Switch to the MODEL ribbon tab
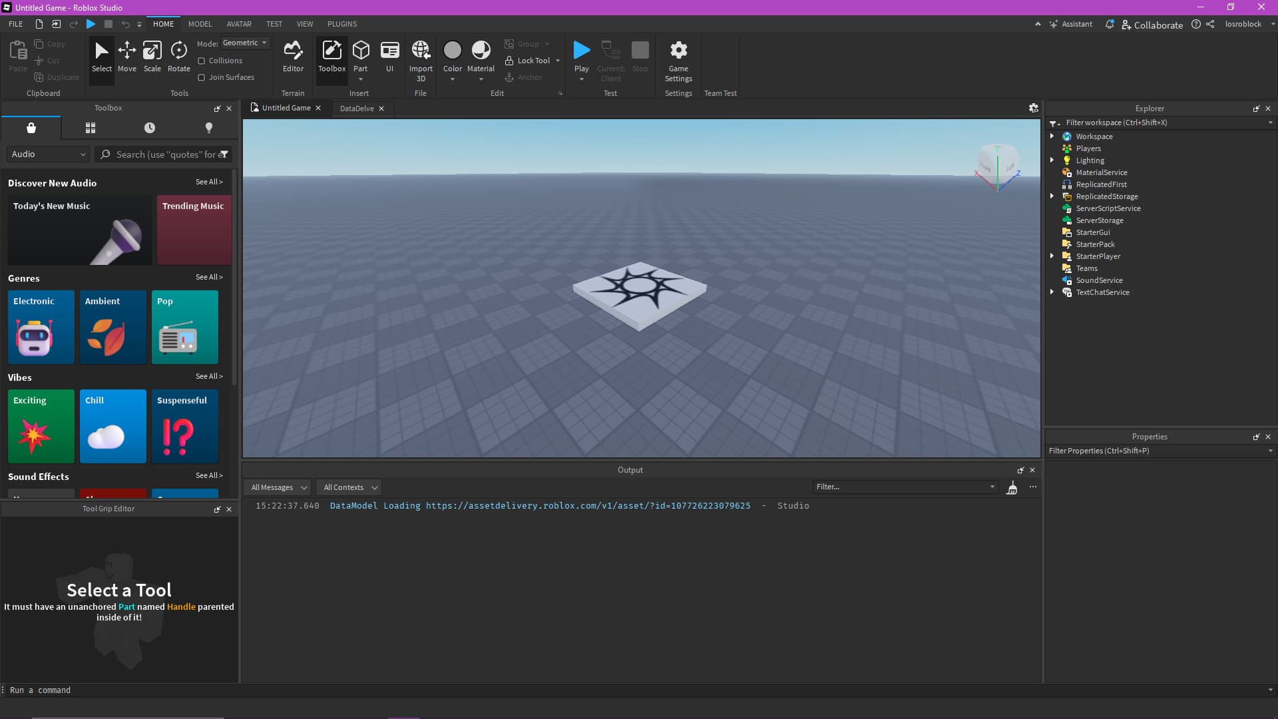This screenshot has height=719, width=1278. pyautogui.click(x=200, y=24)
